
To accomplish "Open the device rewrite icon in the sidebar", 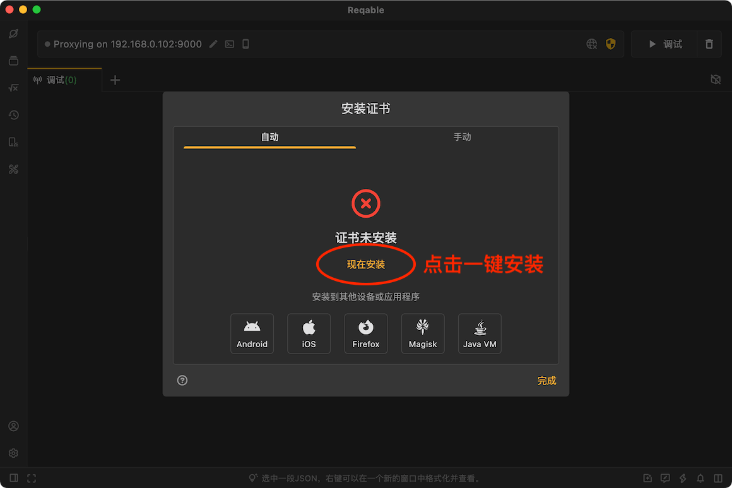I will tap(13, 142).
